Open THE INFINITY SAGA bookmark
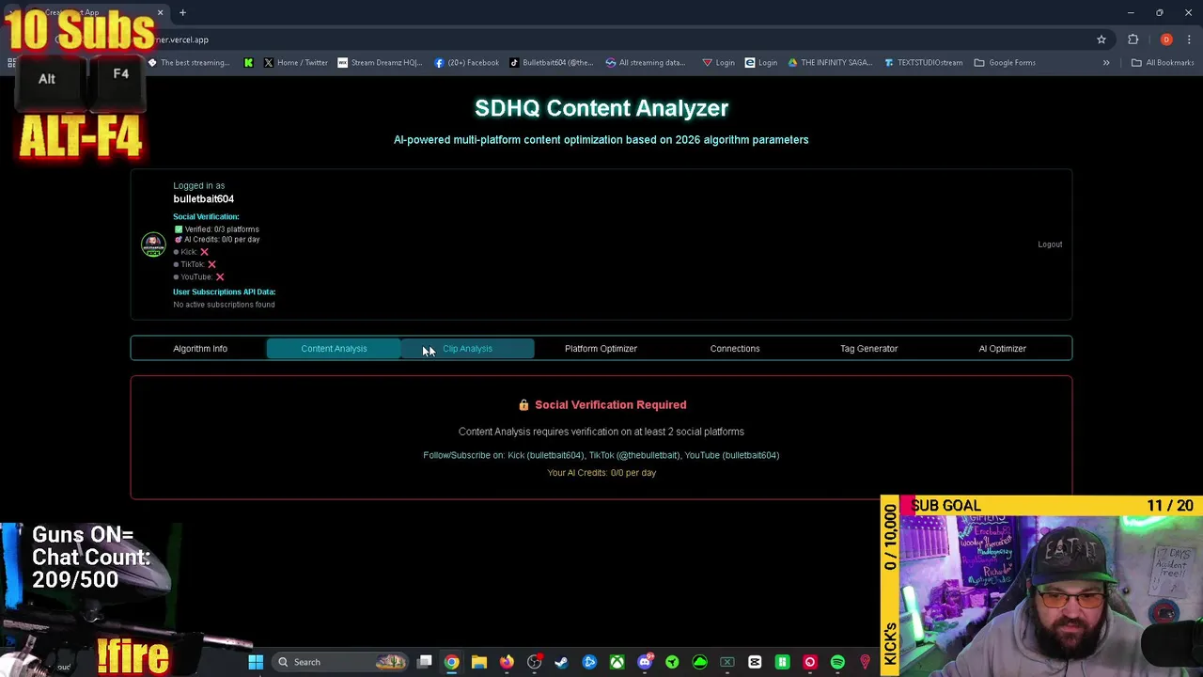This screenshot has width=1203, height=677. (x=832, y=63)
